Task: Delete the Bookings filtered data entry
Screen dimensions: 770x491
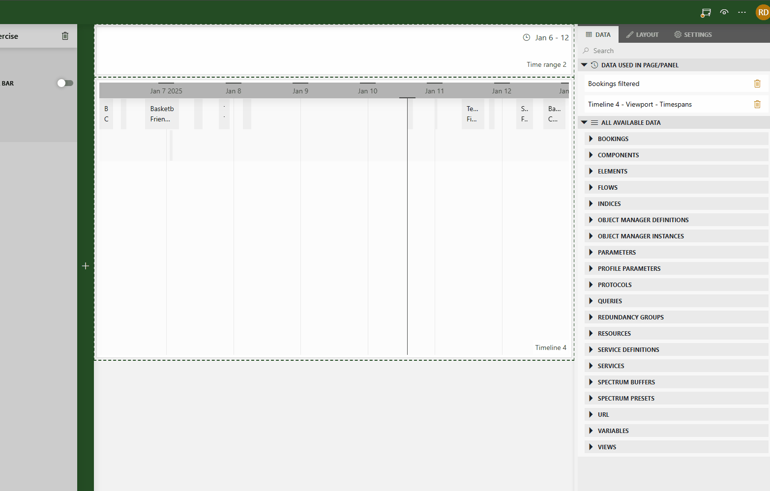Action: click(757, 84)
